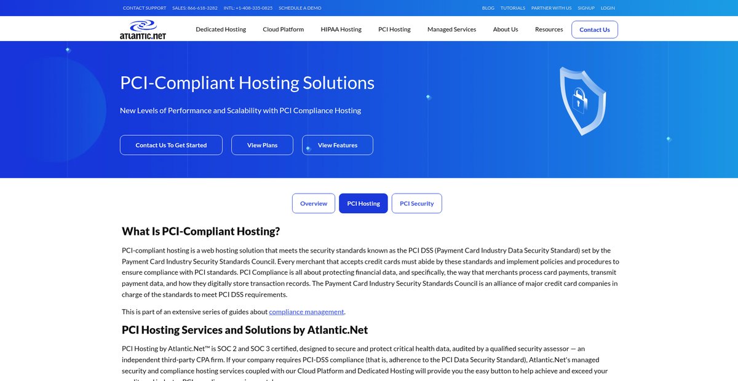Open the Resources menu

549,29
